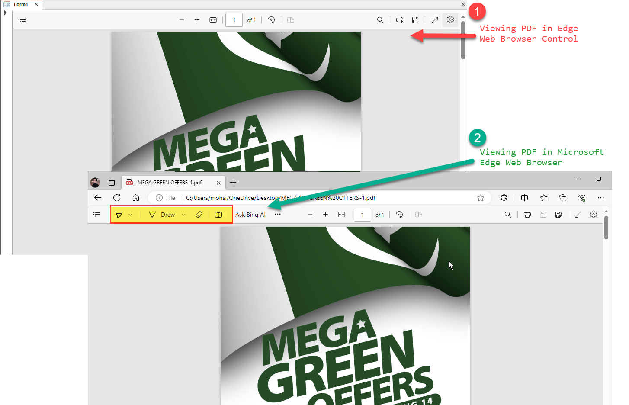Open the Edge favorites list

[x=544, y=198]
